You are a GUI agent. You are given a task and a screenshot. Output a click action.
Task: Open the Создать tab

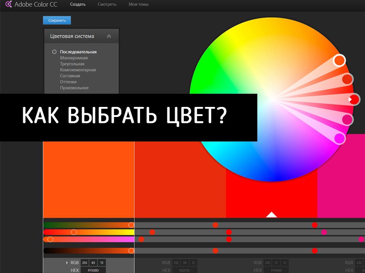coord(78,5)
